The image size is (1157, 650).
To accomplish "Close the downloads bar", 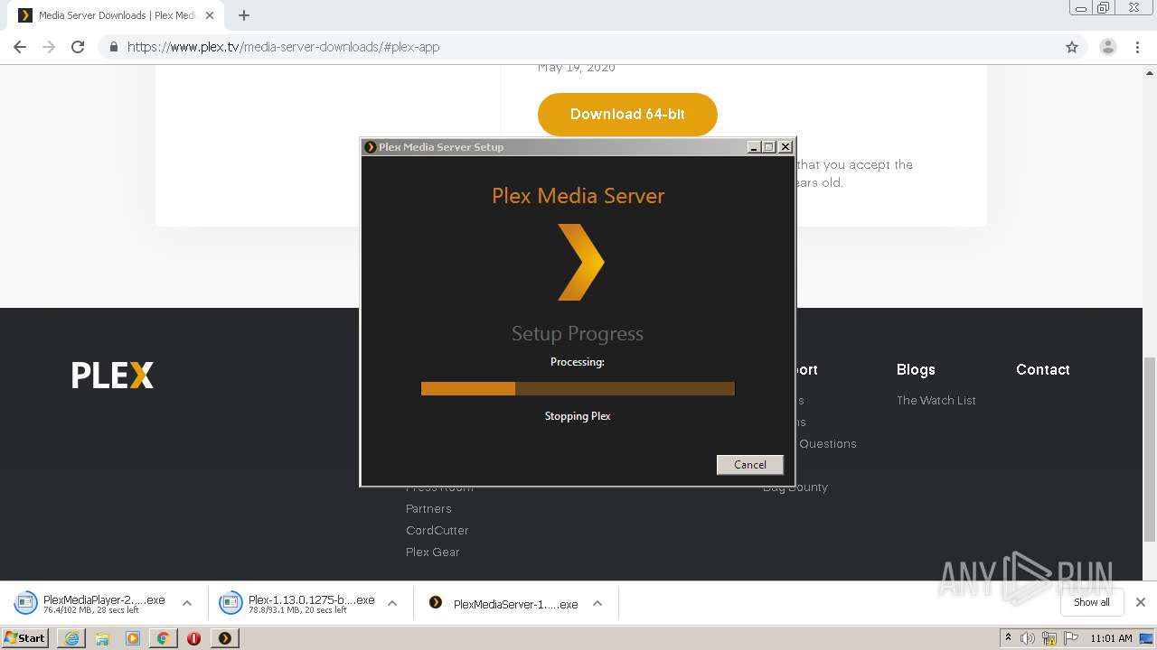I will click(1141, 602).
